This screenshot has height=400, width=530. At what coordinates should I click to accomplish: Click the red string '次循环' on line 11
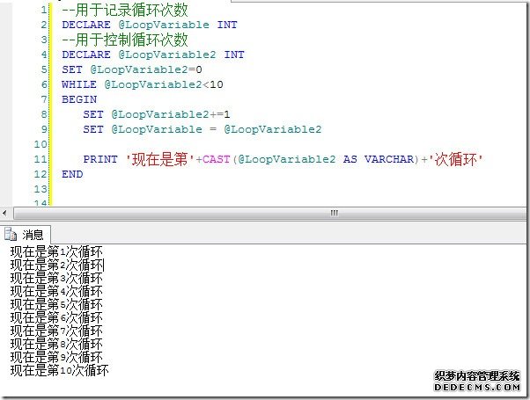458,159
